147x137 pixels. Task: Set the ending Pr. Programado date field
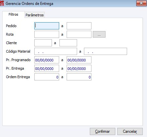(79, 60)
